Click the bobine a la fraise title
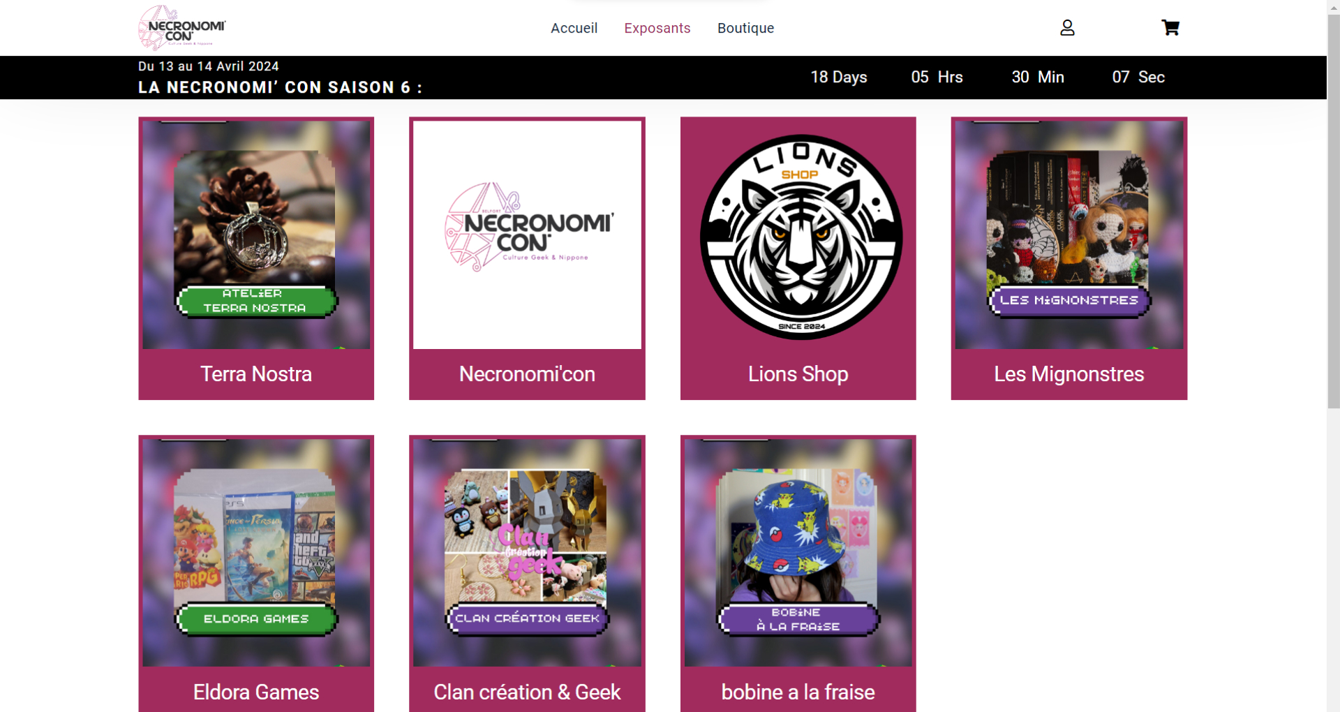 coord(798,692)
